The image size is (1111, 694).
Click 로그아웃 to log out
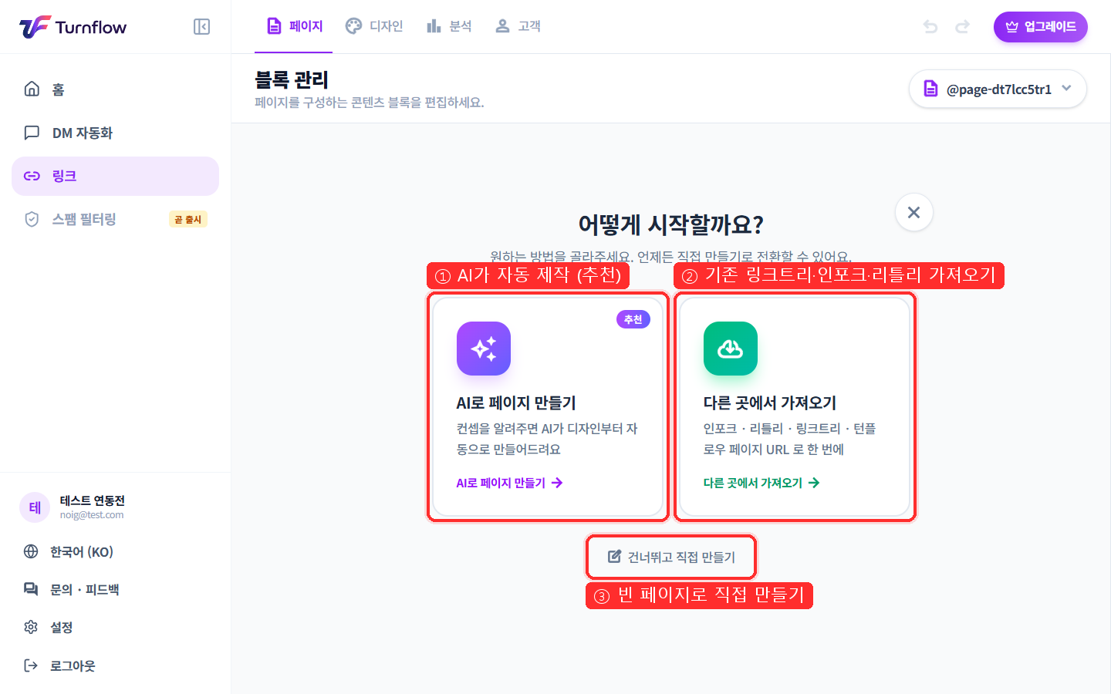116,665
